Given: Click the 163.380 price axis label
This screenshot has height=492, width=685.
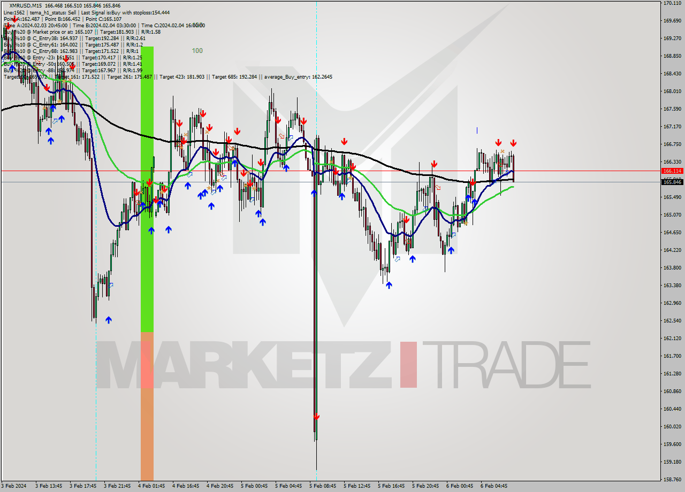Looking at the screenshot, I should point(672,286).
